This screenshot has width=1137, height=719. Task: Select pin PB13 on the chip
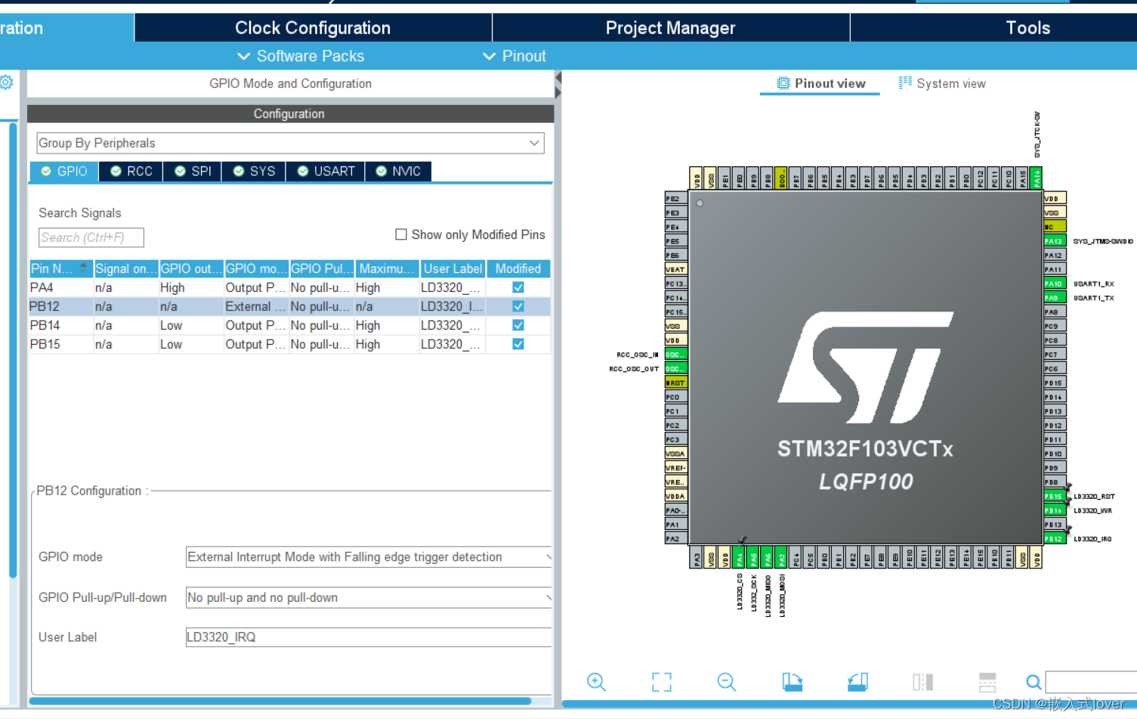[x=1055, y=525]
